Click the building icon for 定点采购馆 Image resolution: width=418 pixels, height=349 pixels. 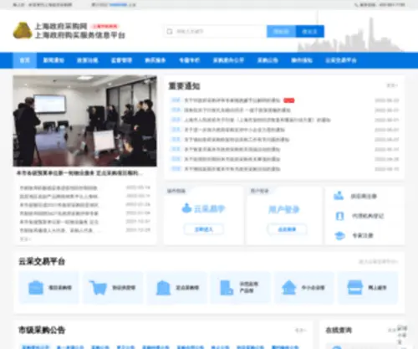[163, 288]
